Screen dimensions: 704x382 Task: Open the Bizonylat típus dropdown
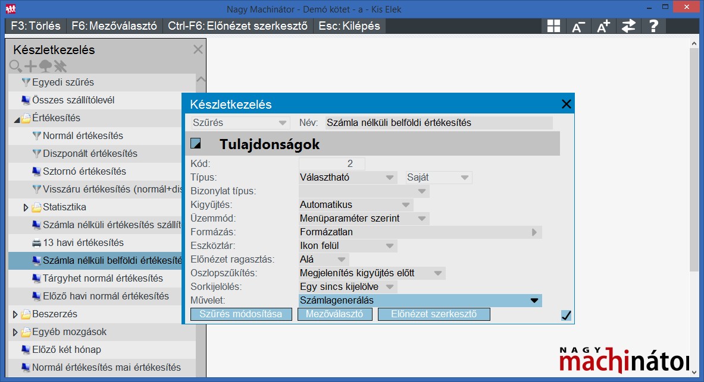point(364,191)
